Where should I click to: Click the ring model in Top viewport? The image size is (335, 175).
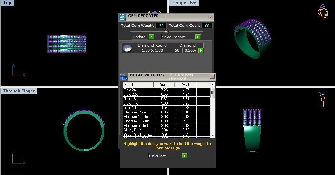click(x=67, y=44)
